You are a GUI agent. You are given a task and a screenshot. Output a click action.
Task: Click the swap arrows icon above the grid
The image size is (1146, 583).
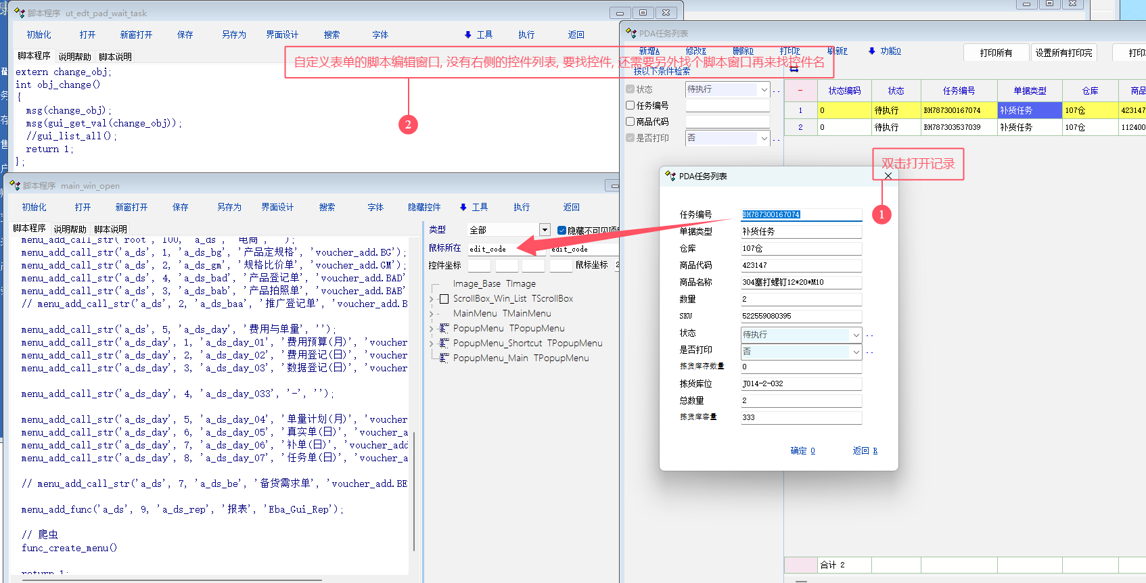tap(794, 68)
